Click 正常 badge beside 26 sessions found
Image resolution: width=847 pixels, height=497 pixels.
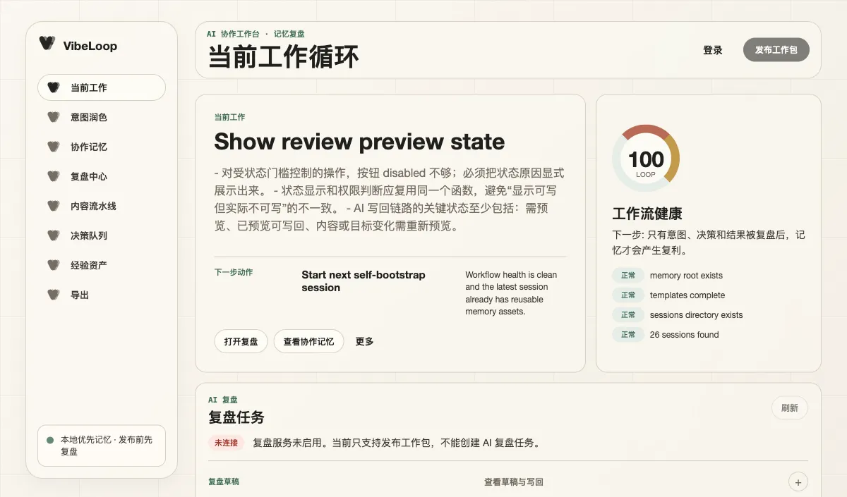628,335
